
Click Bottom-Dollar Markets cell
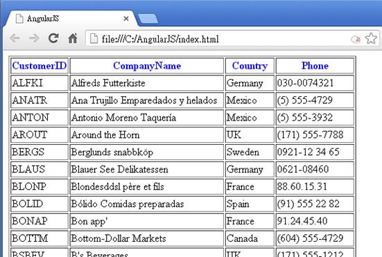[147, 238]
